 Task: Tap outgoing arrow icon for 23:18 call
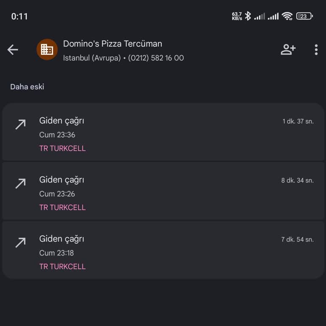click(x=20, y=242)
